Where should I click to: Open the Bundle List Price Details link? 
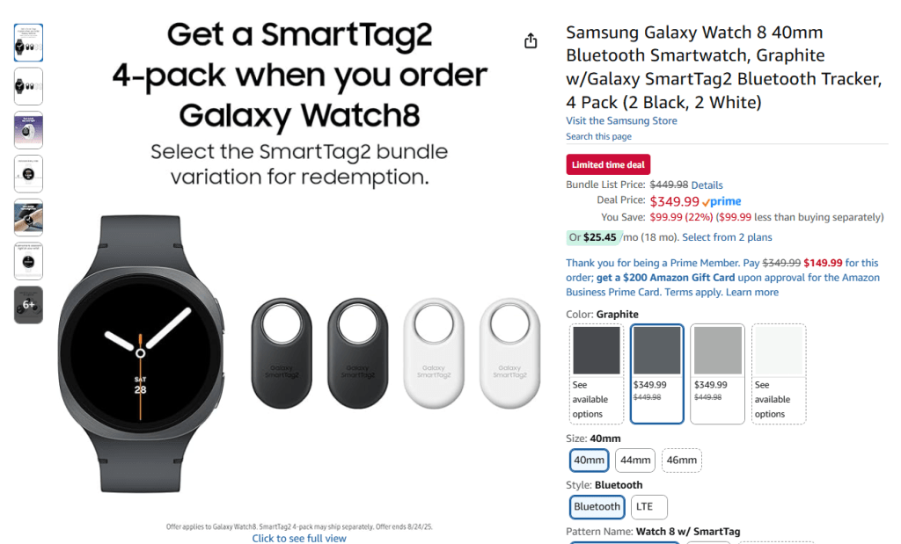click(x=707, y=185)
